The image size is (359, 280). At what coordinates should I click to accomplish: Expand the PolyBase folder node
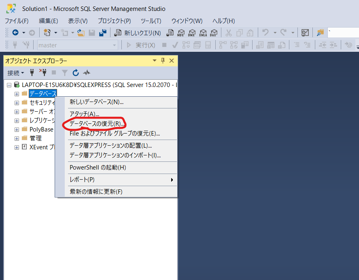(17, 129)
